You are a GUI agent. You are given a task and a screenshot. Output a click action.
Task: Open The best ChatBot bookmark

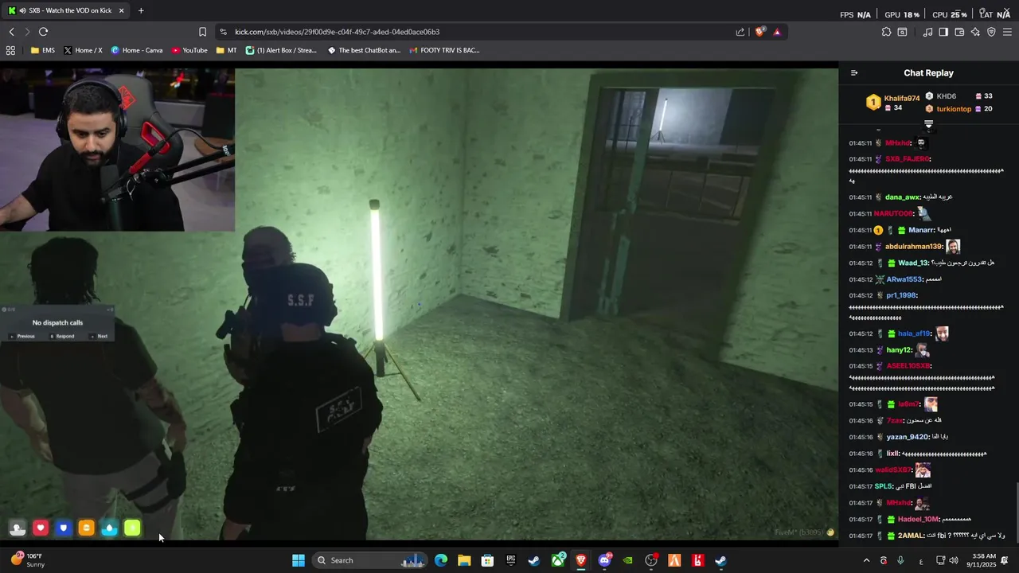(x=364, y=50)
